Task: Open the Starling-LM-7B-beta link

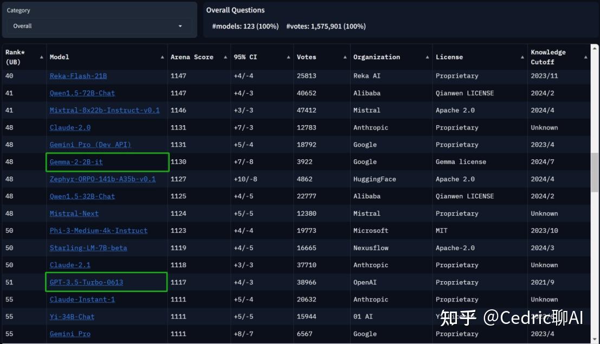Action: click(x=88, y=248)
